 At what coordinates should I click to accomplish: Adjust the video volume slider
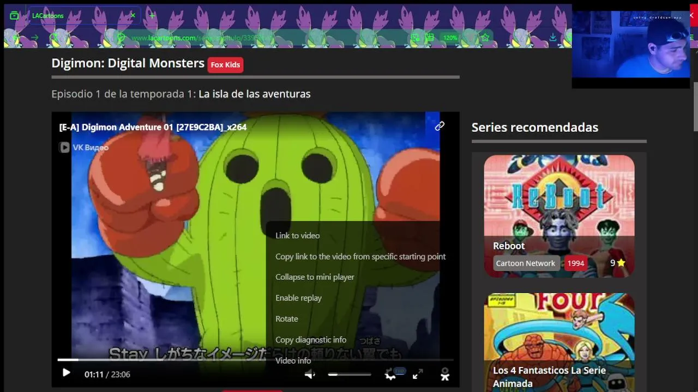[349, 375]
